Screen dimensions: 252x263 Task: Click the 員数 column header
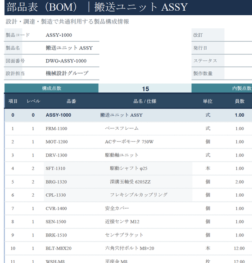pos(239,101)
